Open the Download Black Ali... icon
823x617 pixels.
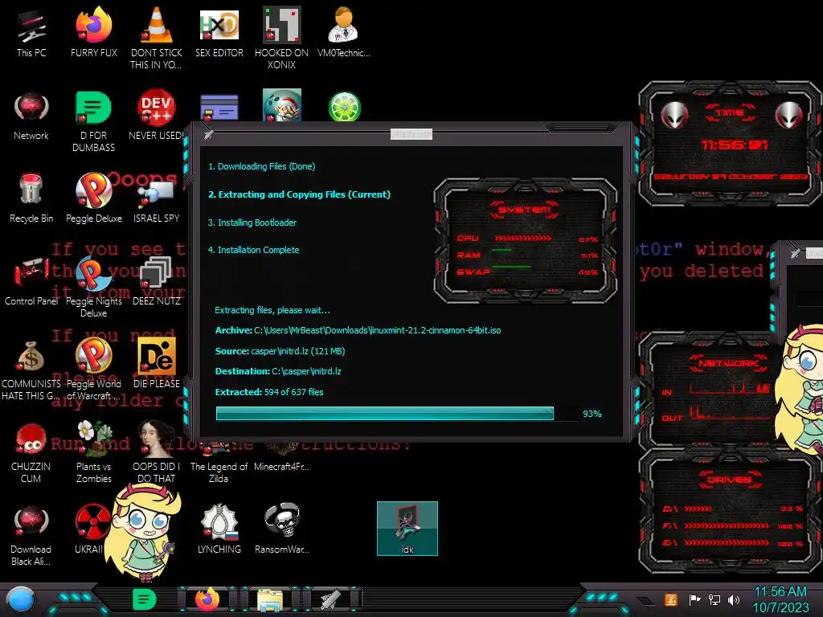tap(31, 536)
